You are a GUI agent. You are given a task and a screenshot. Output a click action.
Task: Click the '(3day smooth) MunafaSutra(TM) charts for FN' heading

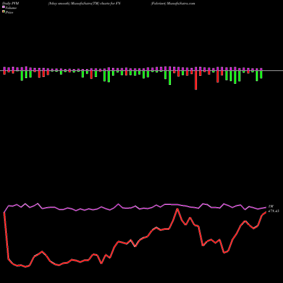tap(84, 3)
